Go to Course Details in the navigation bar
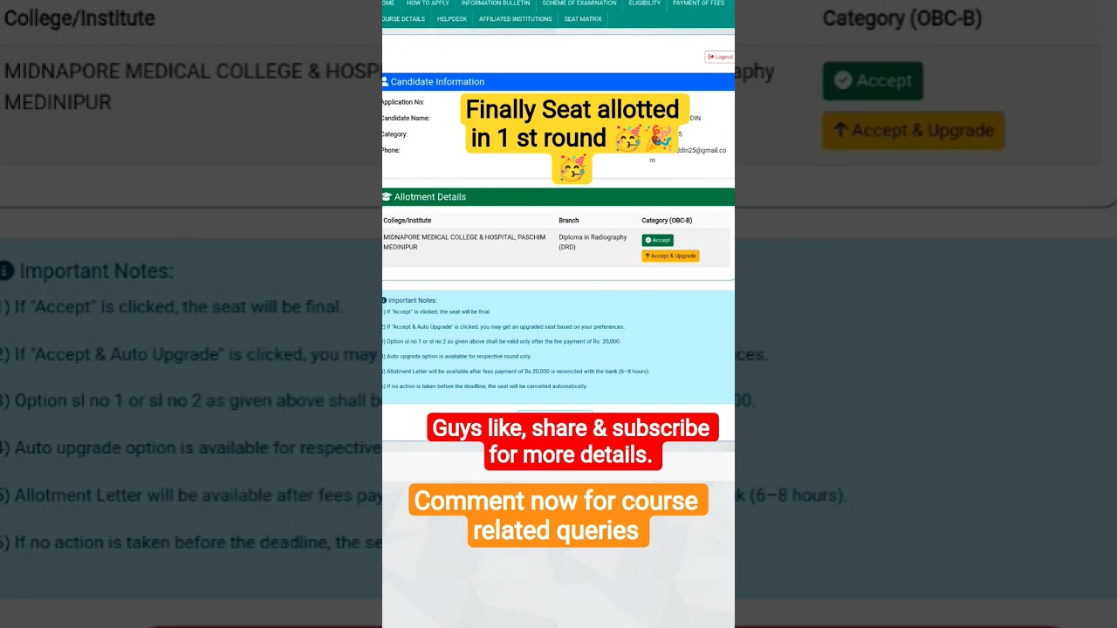 (404, 19)
